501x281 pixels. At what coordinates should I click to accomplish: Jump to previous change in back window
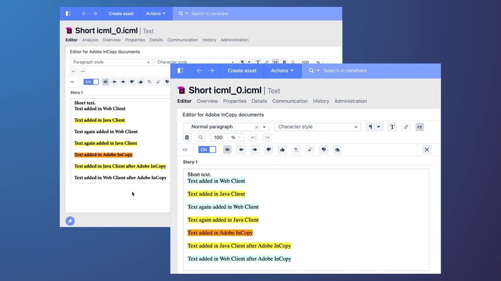[x=114, y=82]
